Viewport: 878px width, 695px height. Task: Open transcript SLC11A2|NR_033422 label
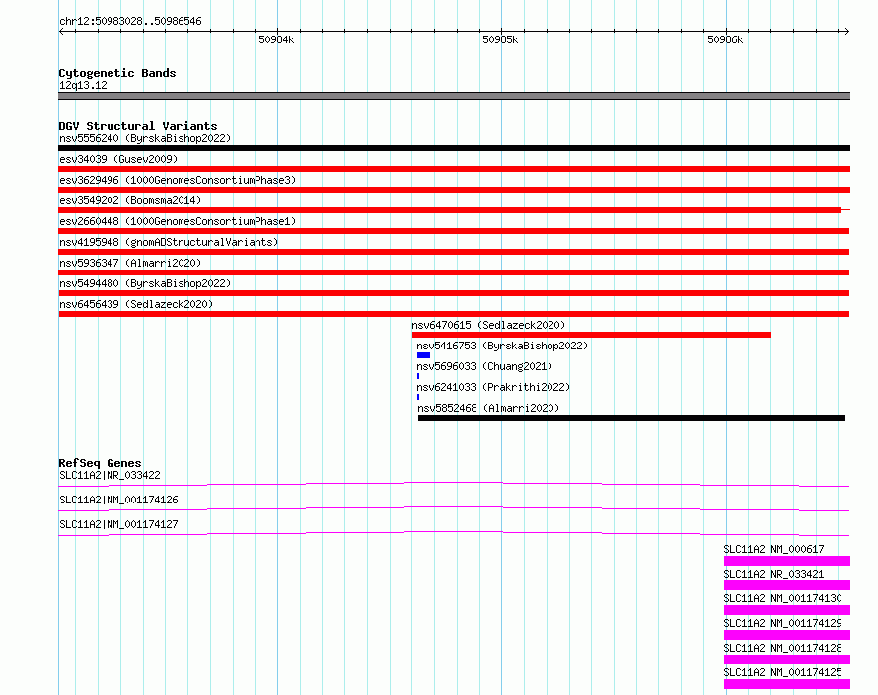pos(110,475)
